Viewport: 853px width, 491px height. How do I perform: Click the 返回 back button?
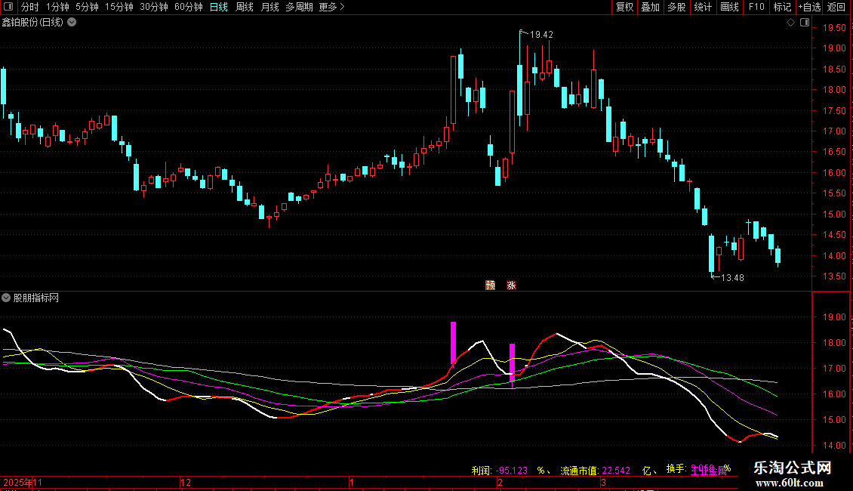pyautogui.click(x=836, y=7)
